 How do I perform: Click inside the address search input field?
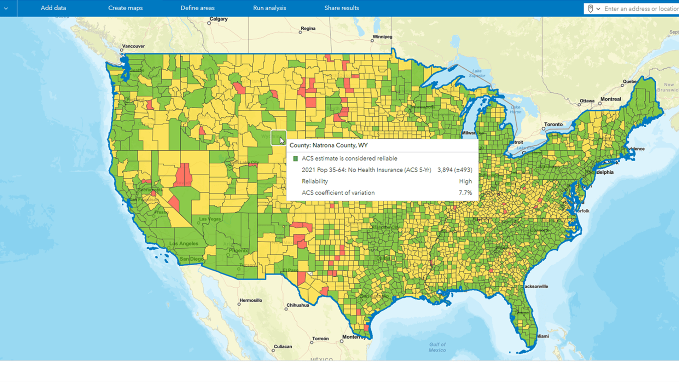point(637,9)
